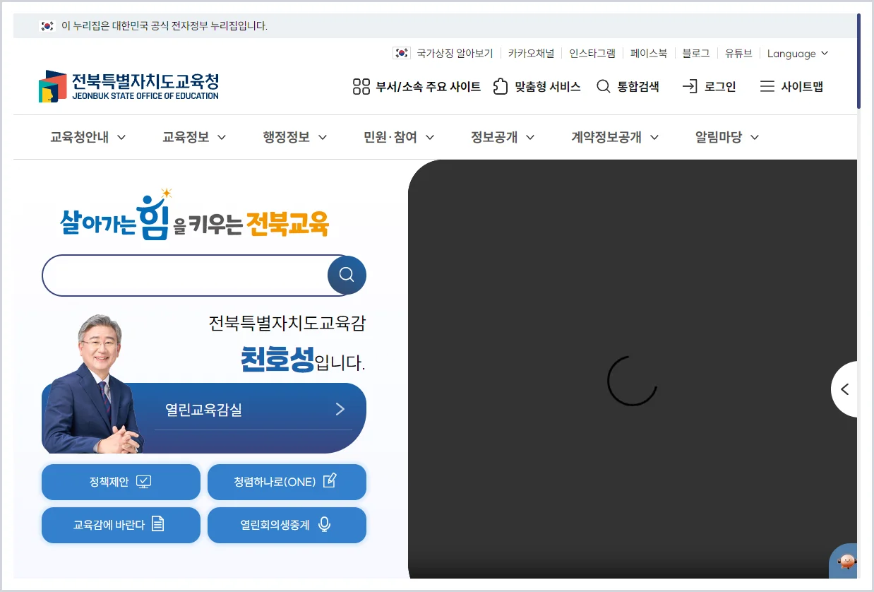Open 열린교육감실 link
Screen dimensions: 874x592
pyautogui.click(x=253, y=410)
